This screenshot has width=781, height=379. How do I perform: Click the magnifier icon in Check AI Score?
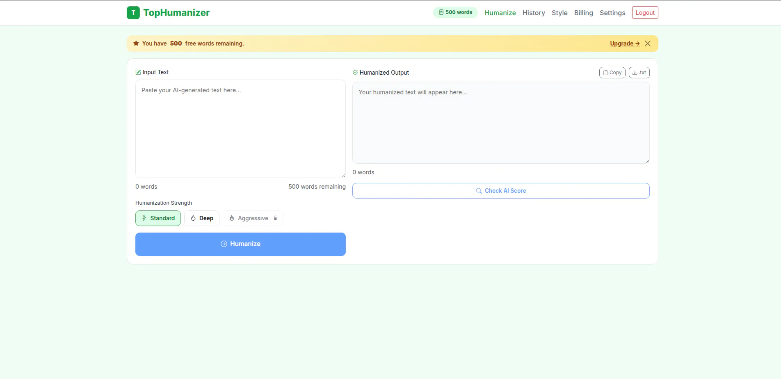pyautogui.click(x=479, y=191)
